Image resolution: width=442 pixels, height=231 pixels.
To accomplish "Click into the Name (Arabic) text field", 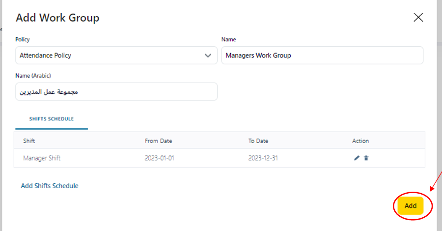I will click(x=116, y=91).
